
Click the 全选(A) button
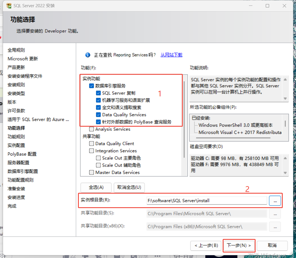point(96,187)
